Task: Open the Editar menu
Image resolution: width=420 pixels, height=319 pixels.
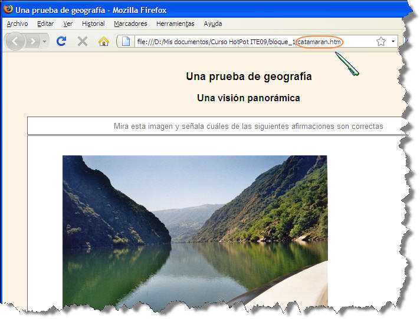Action: 45,24
